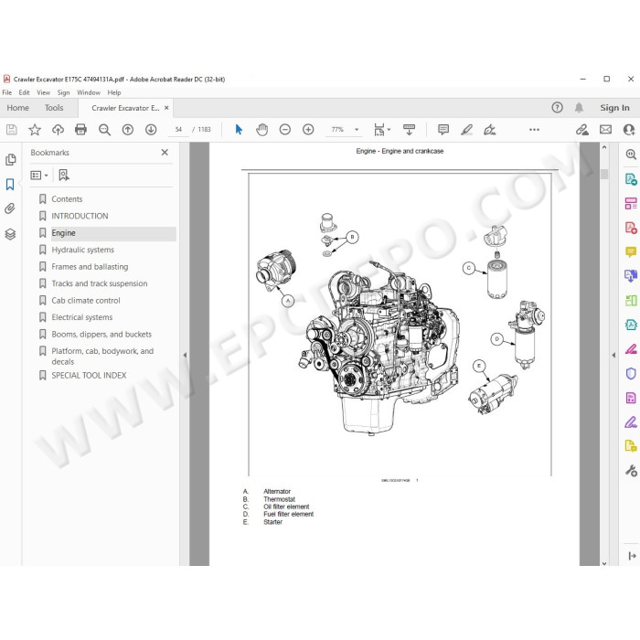Open Protect shield tool in right pane
The image size is (640, 640).
coord(631,373)
